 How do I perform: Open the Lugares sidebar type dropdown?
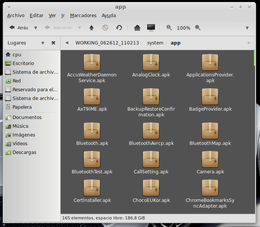tap(43, 43)
